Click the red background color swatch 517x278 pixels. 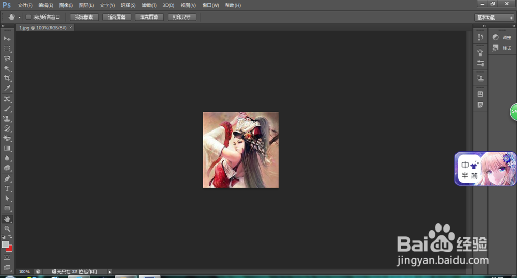9,249
